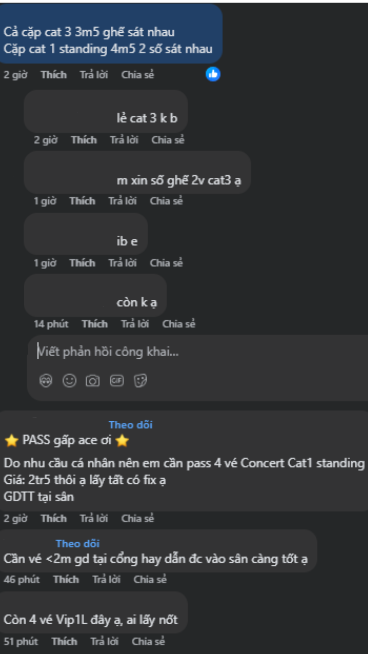Open the "14 phút" timestamp under "còn k ạ"
Viewport: 368px width, 654px height.
(x=51, y=324)
